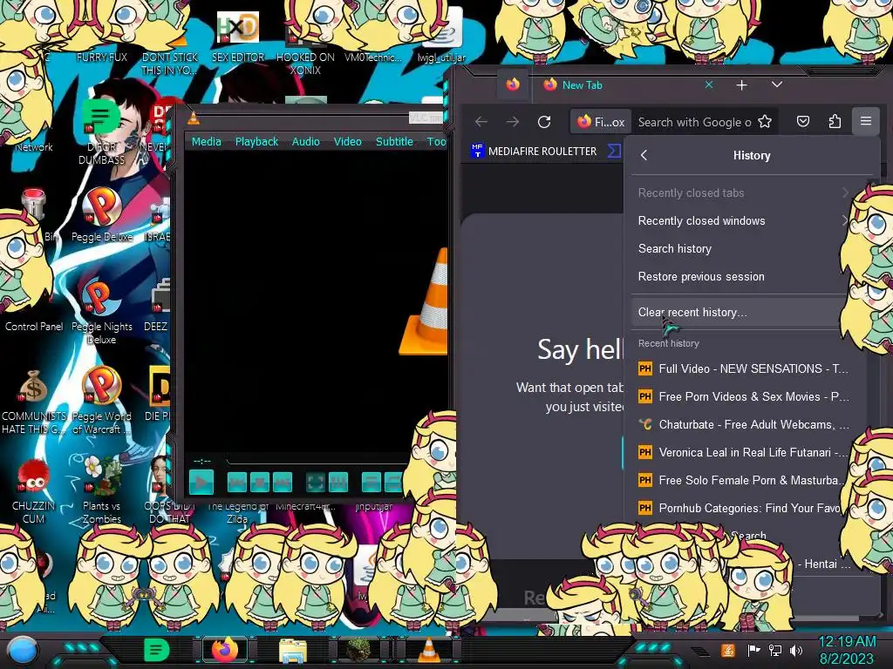
Task: Click Minecraft block taskbar icon
Action: coord(359,650)
